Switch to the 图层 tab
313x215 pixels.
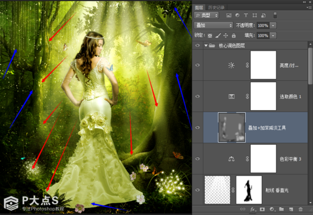pyautogui.click(x=199, y=8)
